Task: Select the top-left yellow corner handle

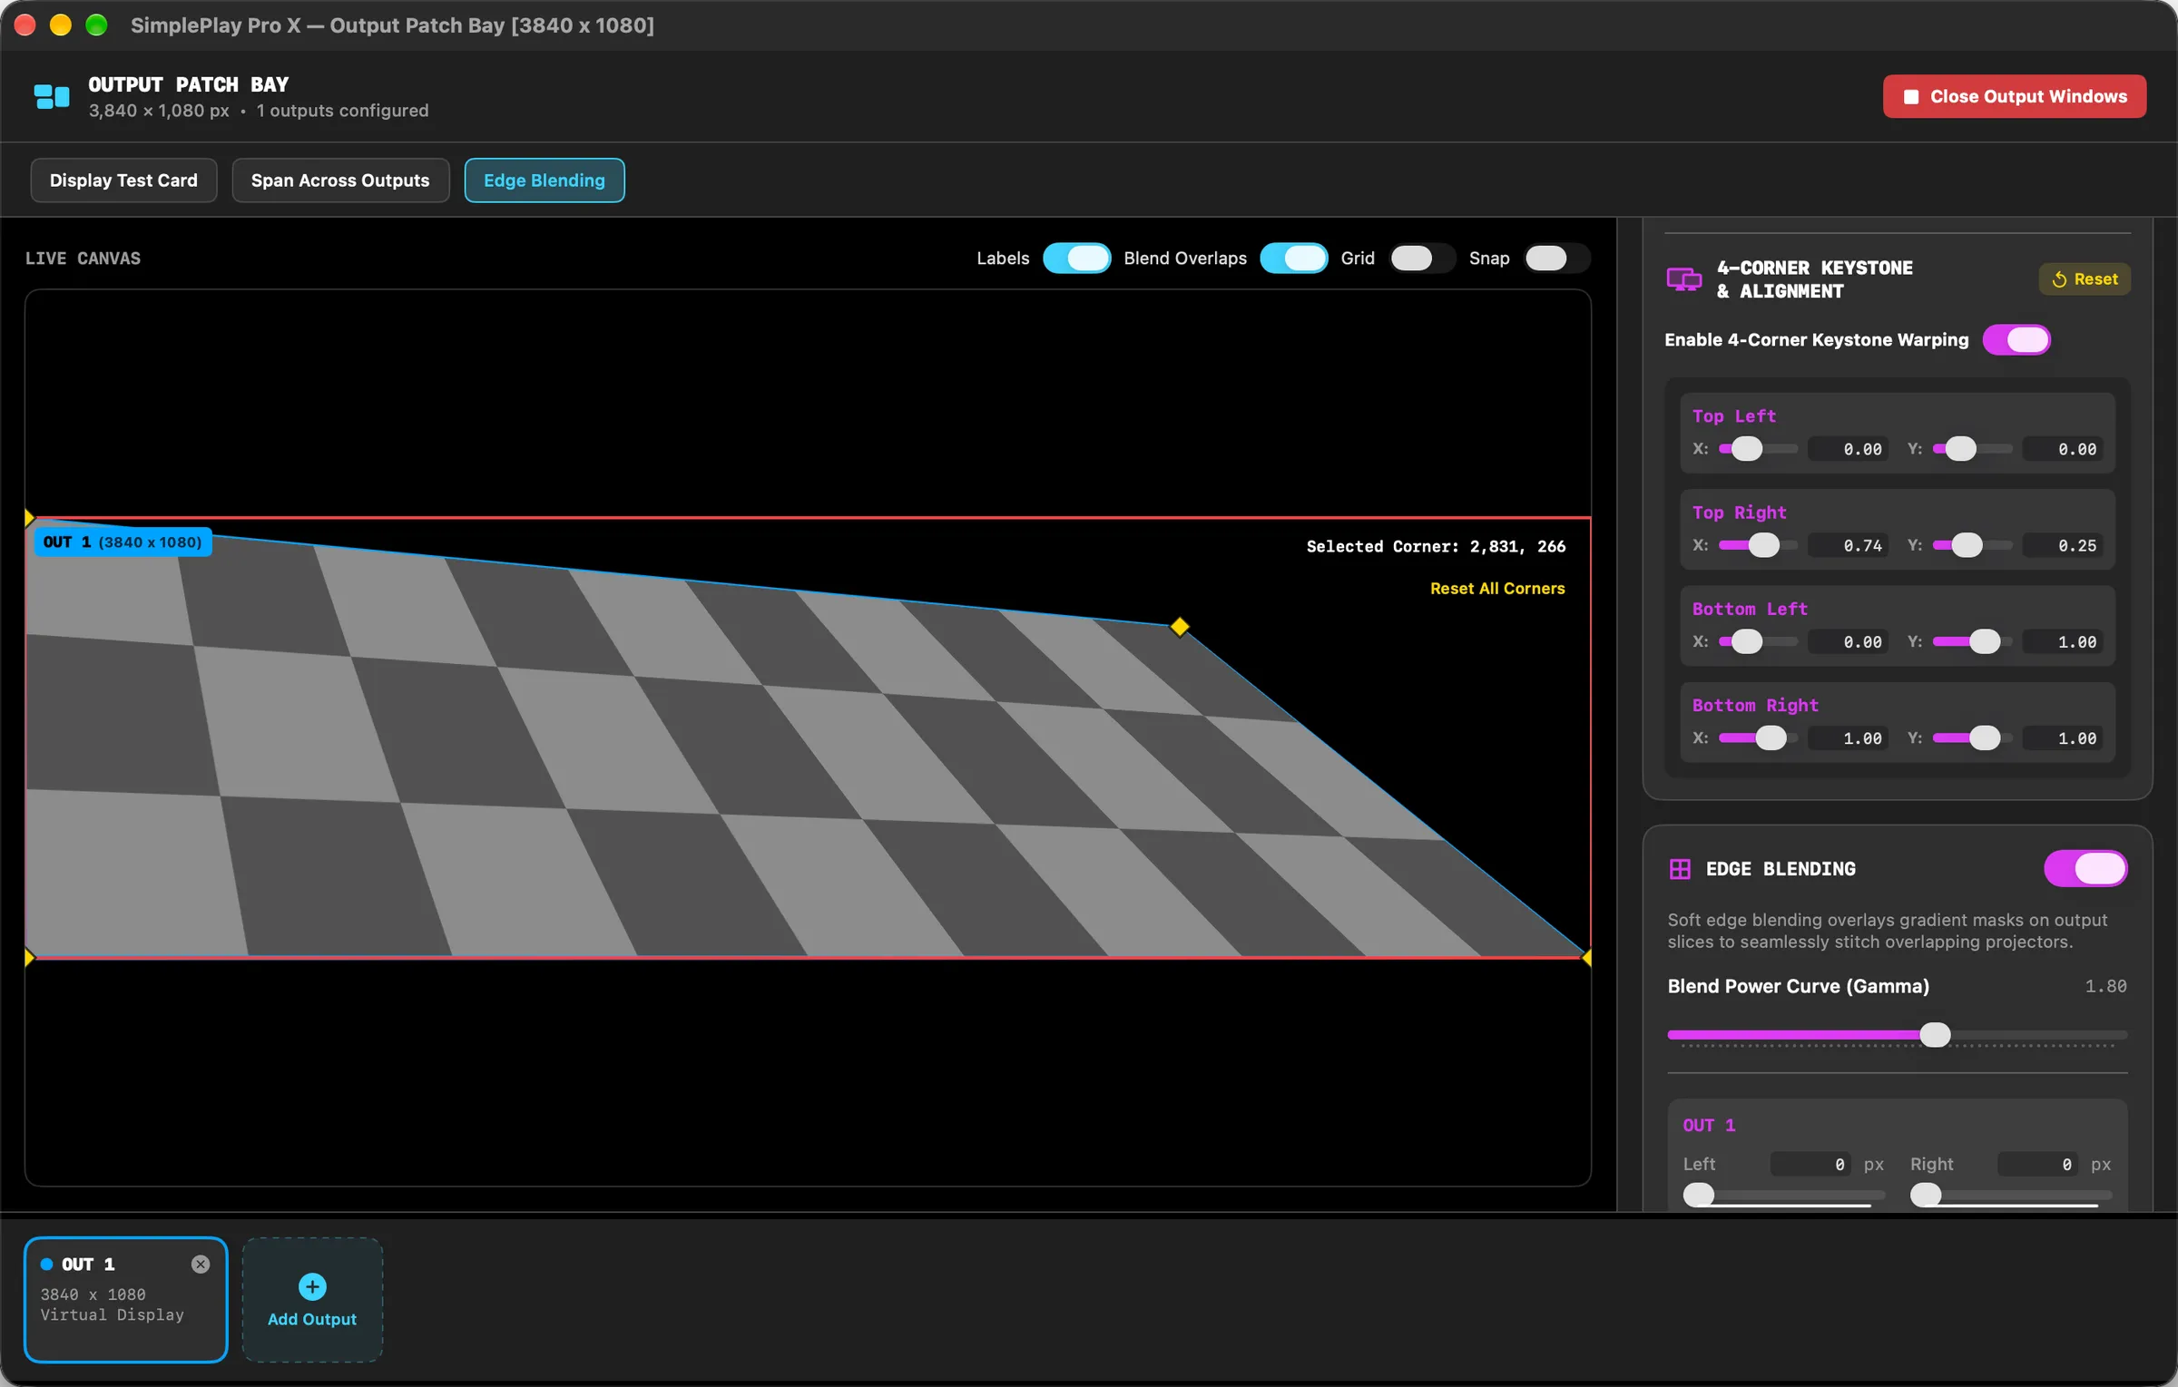Action: pyautogui.click(x=29, y=518)
